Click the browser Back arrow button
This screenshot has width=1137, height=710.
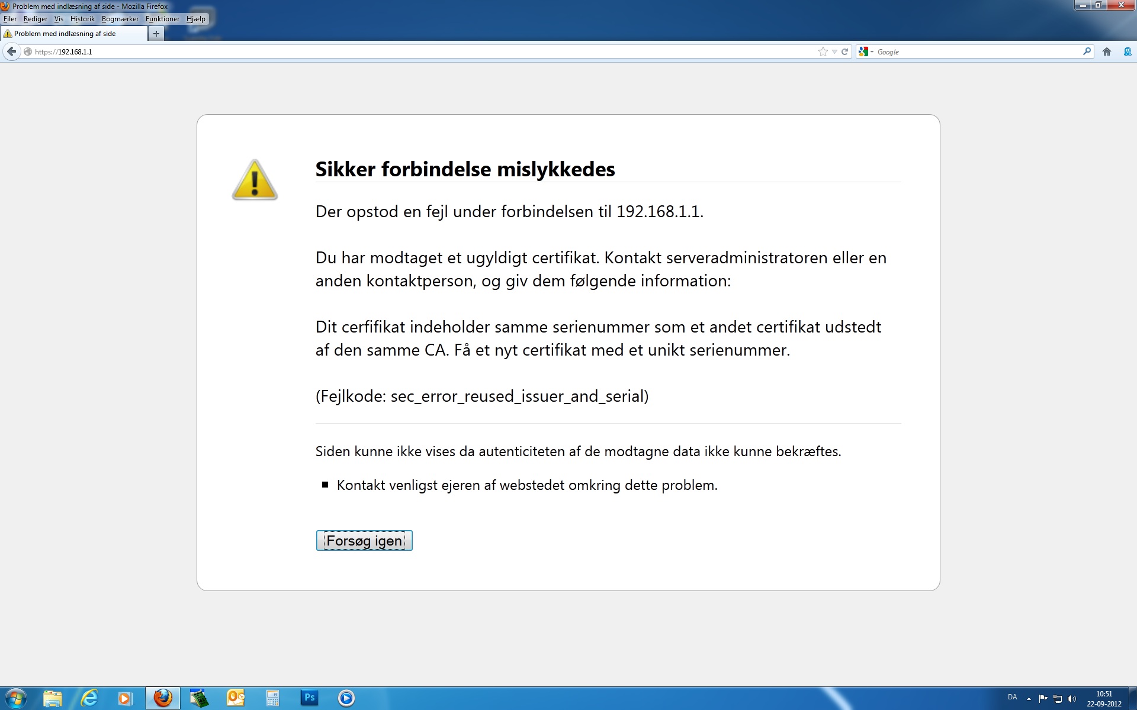(12, 51)
